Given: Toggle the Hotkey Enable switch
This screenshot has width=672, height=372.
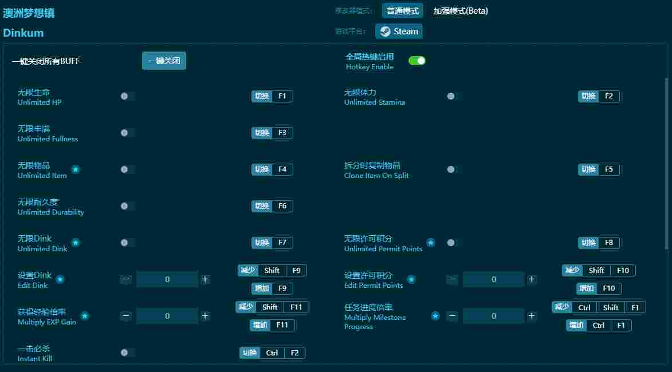Looking at the screenshot, I should pyautogui.click(x=417, y=61).
